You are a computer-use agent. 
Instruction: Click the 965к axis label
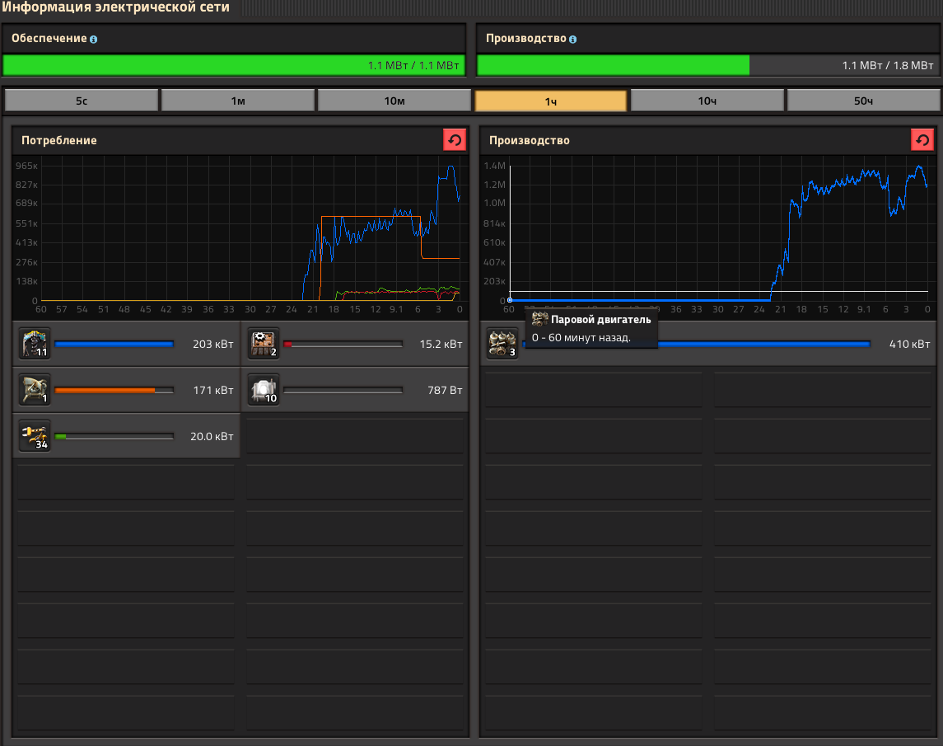pyautogui.click(x=26, y=166)
